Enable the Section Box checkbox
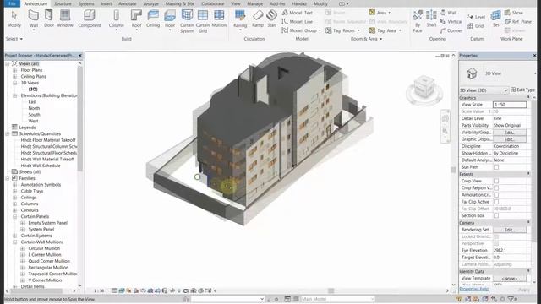Image resolution: width=541 pixels, height=304 pixels. tap(496, 215)
